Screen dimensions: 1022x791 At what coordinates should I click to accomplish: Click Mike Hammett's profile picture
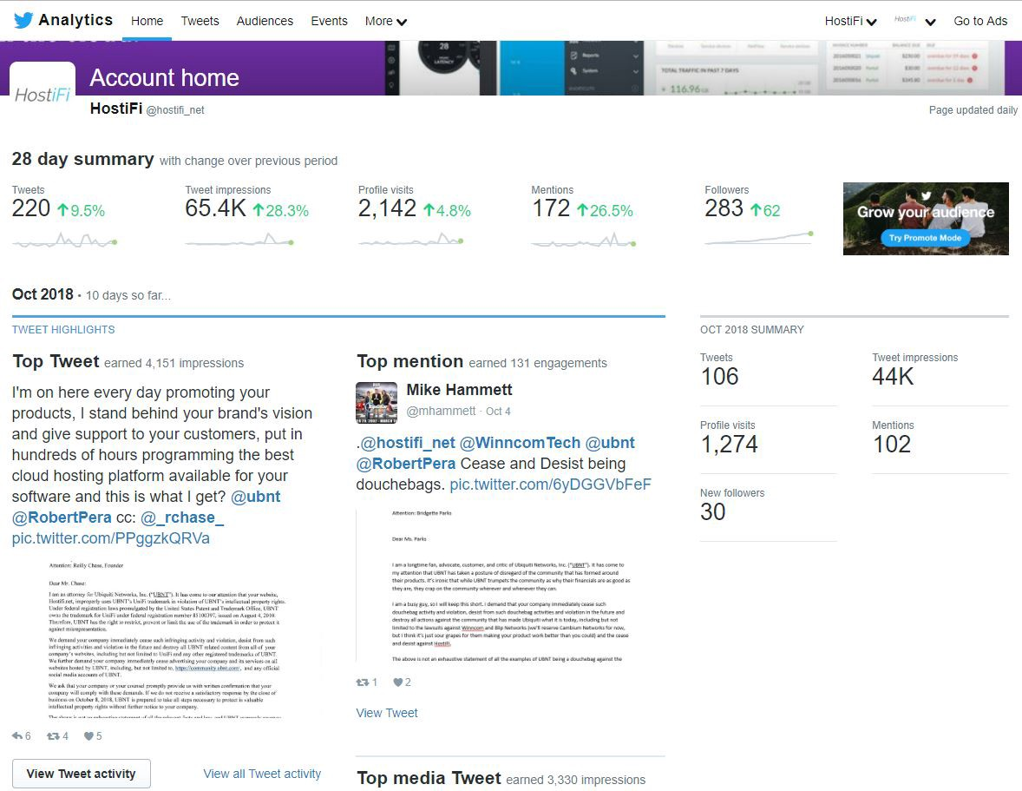376,402
